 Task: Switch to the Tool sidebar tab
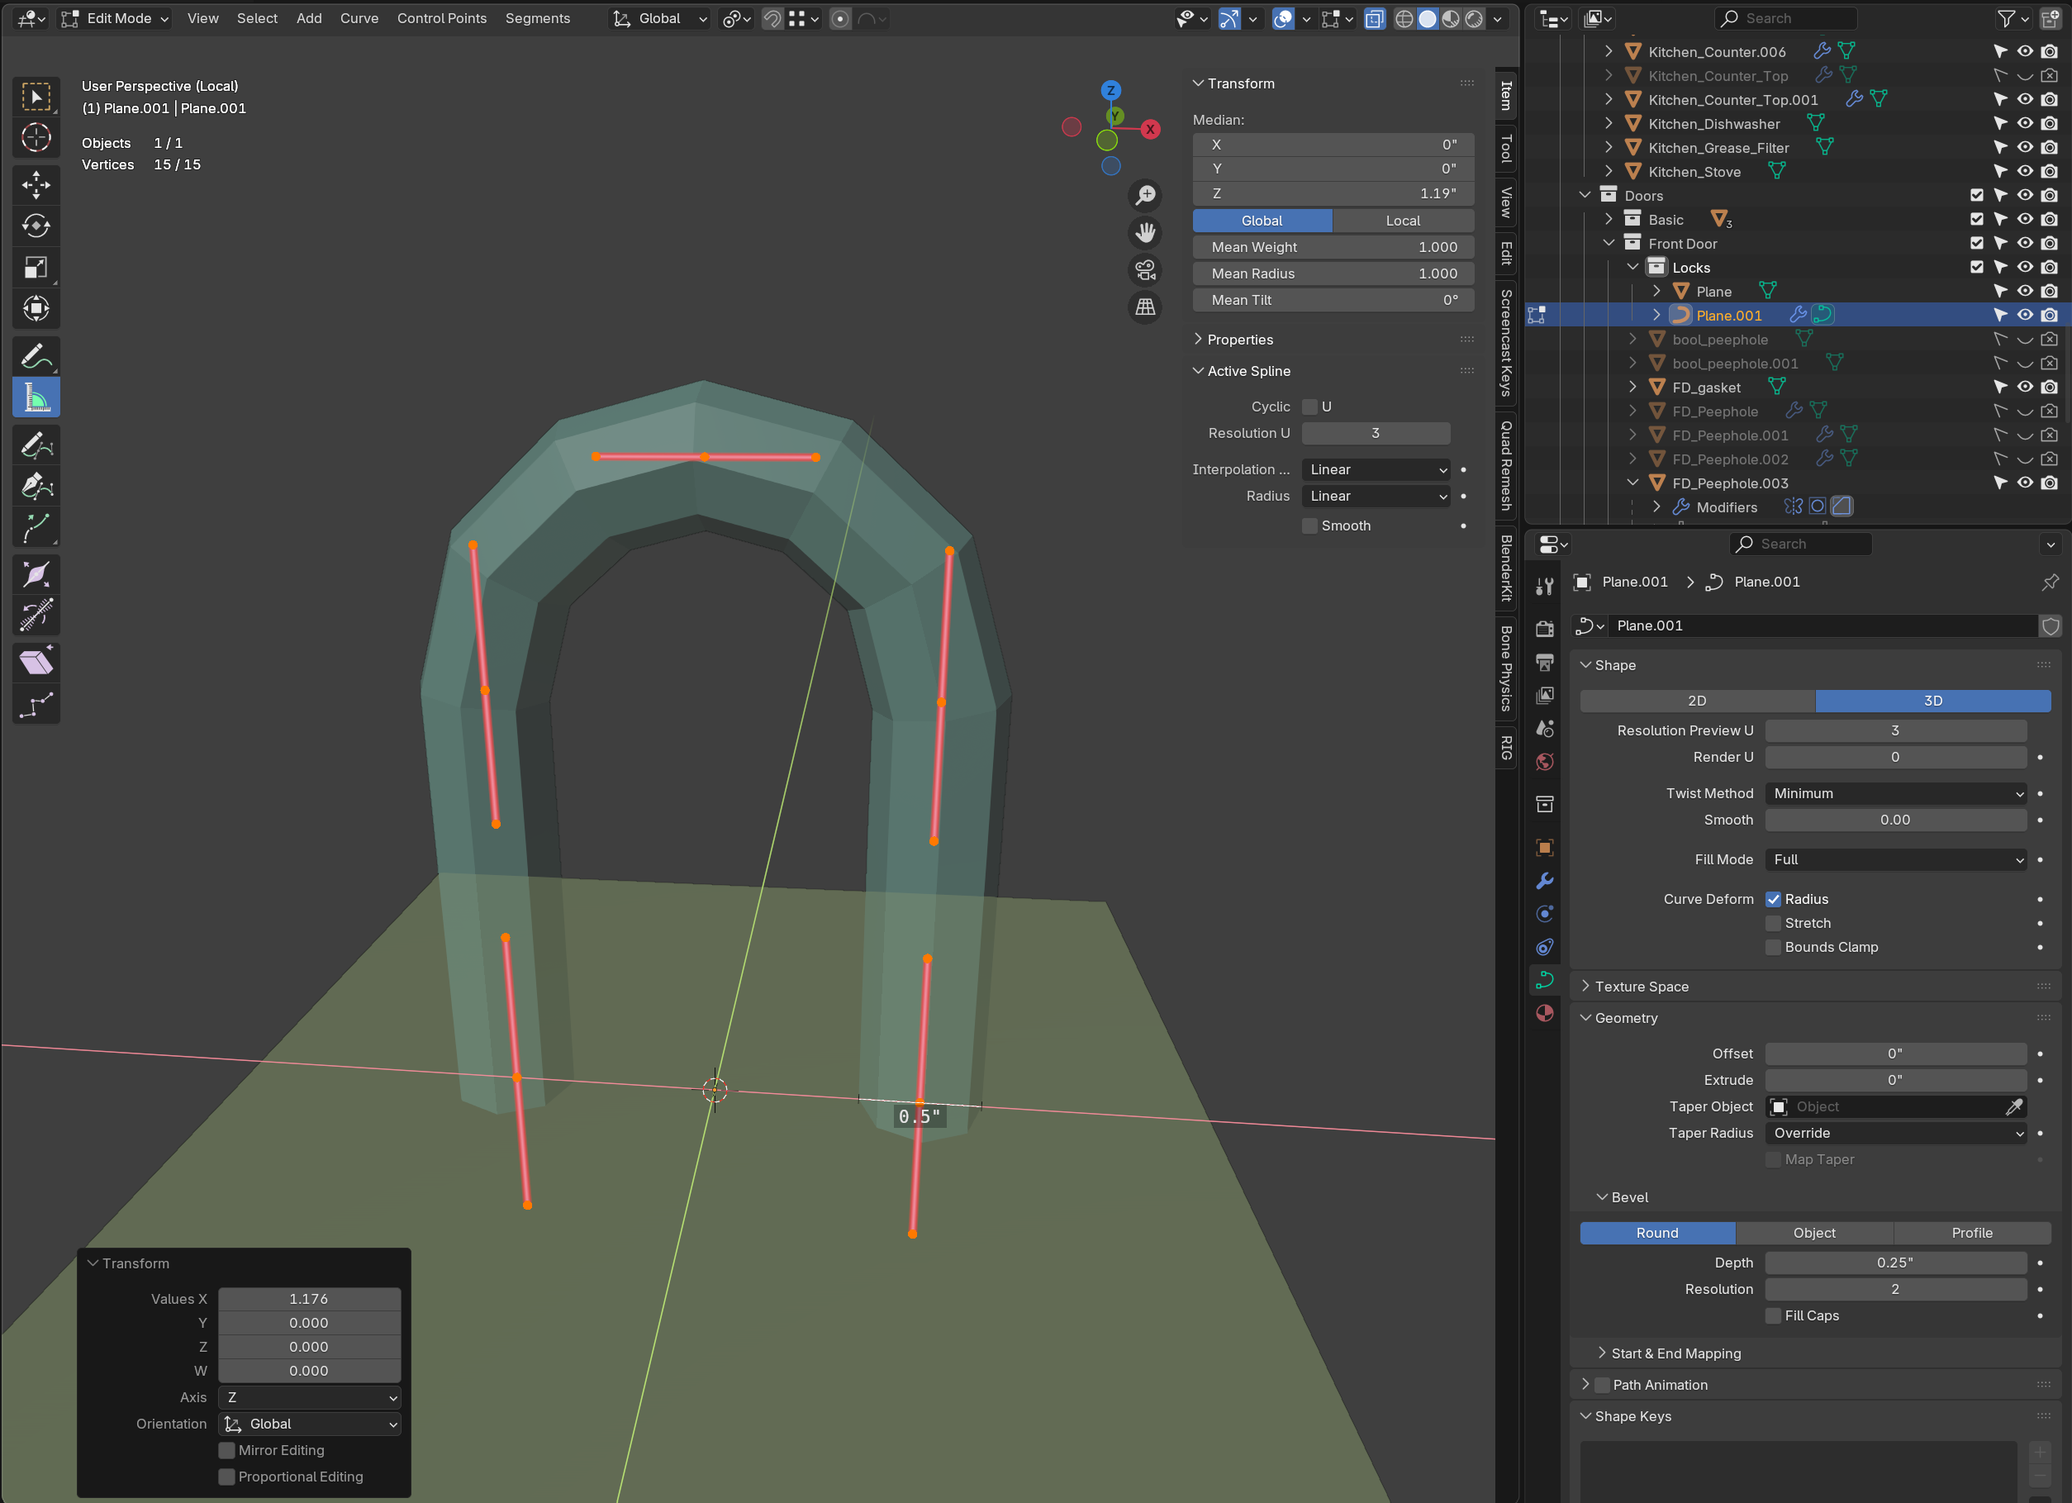tap(1506, 148)
